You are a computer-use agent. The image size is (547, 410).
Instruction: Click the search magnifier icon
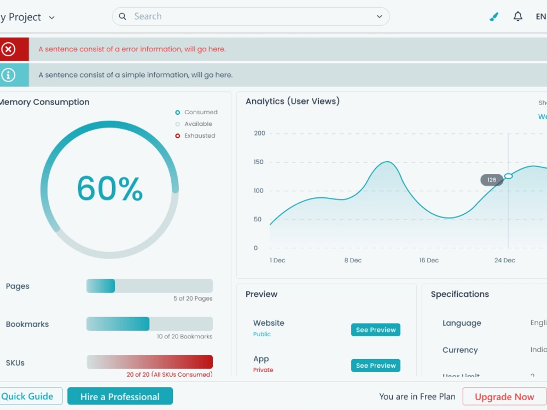tap(123, 16)
